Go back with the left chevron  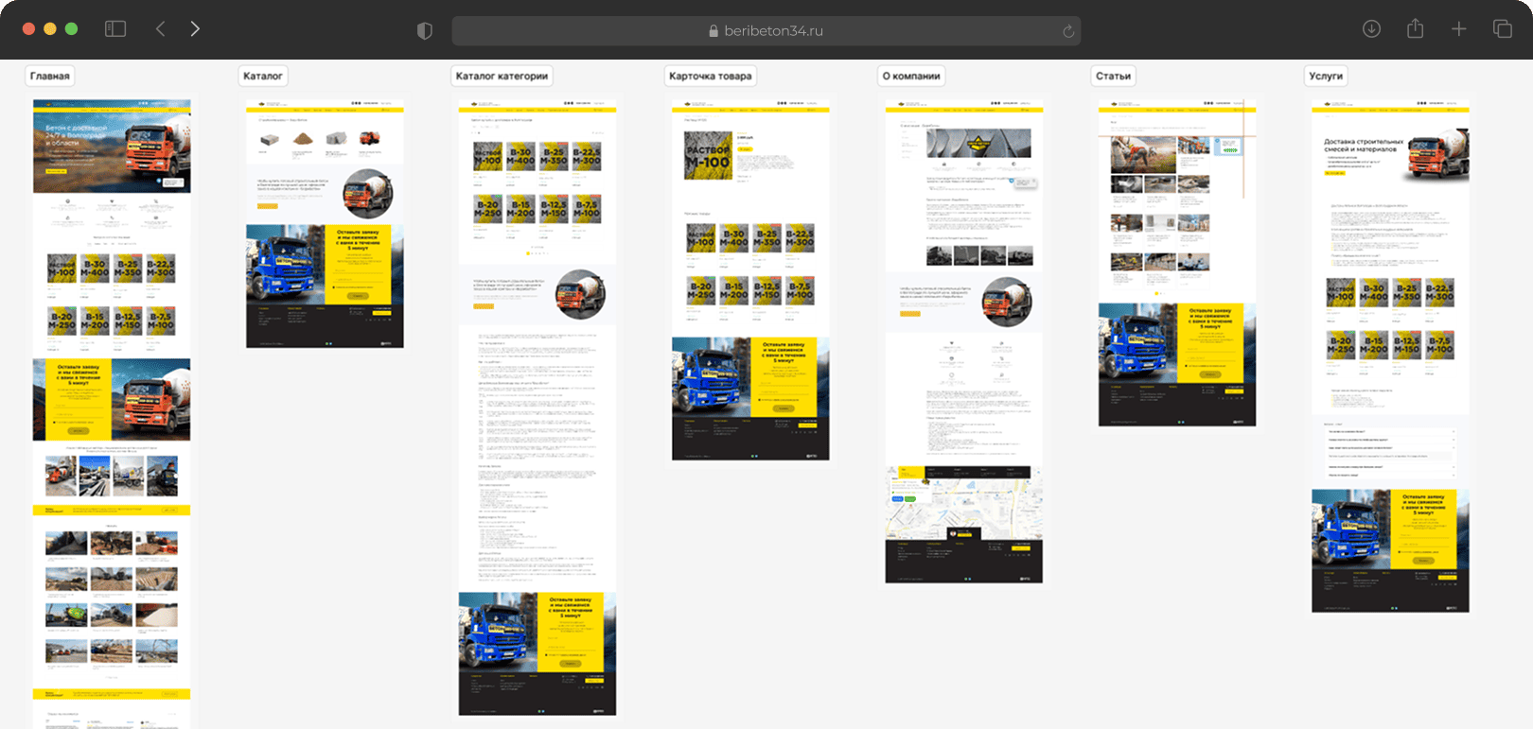tap(160, 29)
